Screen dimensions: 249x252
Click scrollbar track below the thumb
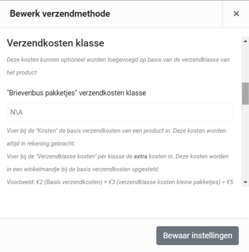245,142
